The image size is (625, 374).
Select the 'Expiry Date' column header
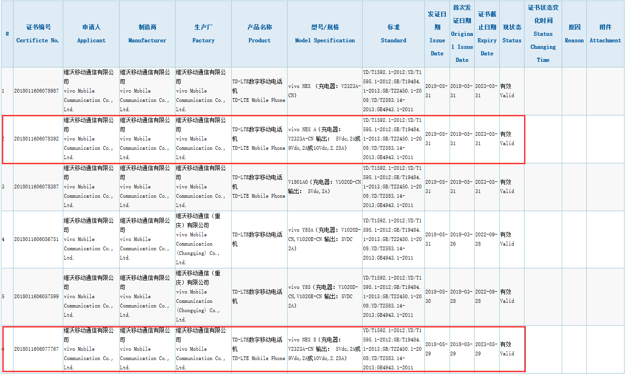point(487,34)
